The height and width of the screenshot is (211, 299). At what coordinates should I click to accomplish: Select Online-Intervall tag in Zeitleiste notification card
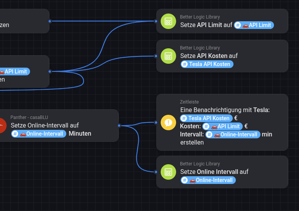coord(233,134)
